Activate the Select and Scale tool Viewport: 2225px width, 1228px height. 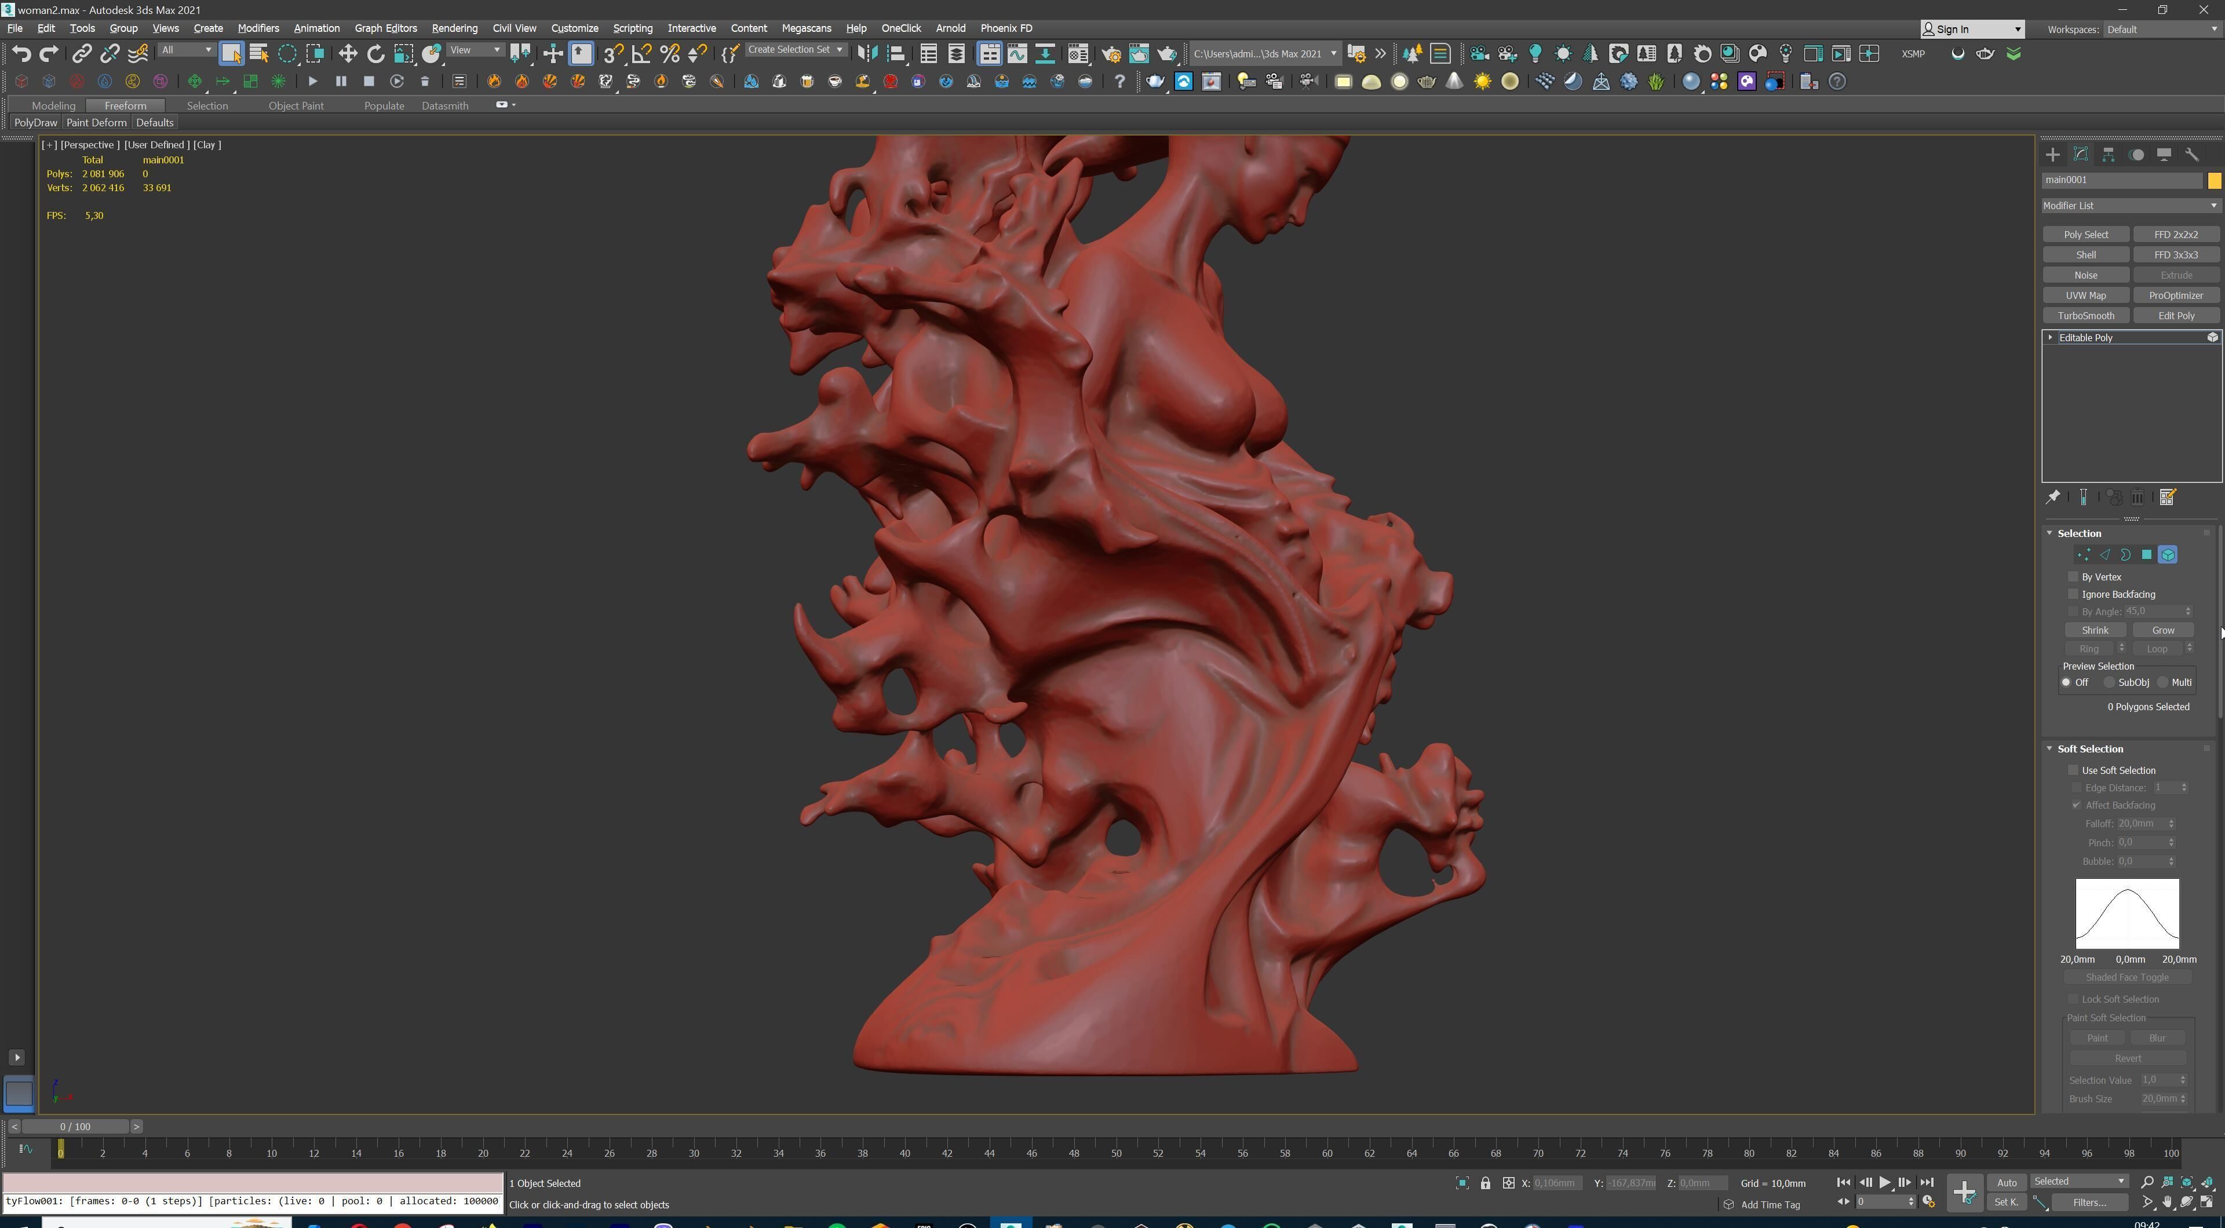point(403,53)
